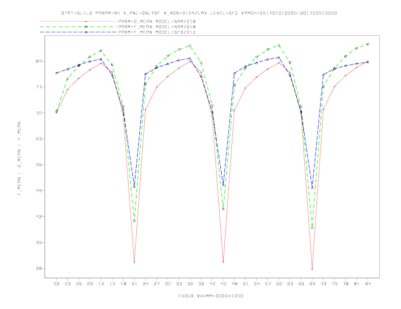The width and height of the screenshot is (401, 309).
Task: Click the plus marker on red legend line
Action: coord(86,21)
